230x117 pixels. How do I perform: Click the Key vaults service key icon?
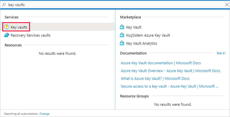(x=7, y=27)
